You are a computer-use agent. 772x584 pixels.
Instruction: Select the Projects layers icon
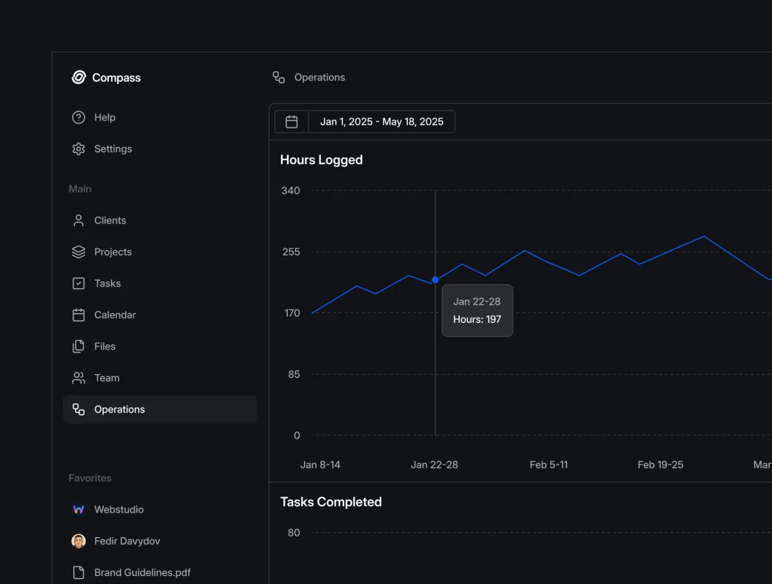pos(79,252)
